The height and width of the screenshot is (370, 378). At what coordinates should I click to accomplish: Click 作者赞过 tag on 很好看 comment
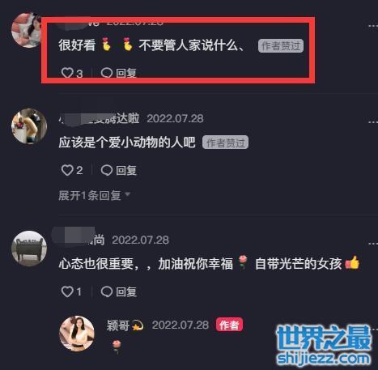point(281,45)
